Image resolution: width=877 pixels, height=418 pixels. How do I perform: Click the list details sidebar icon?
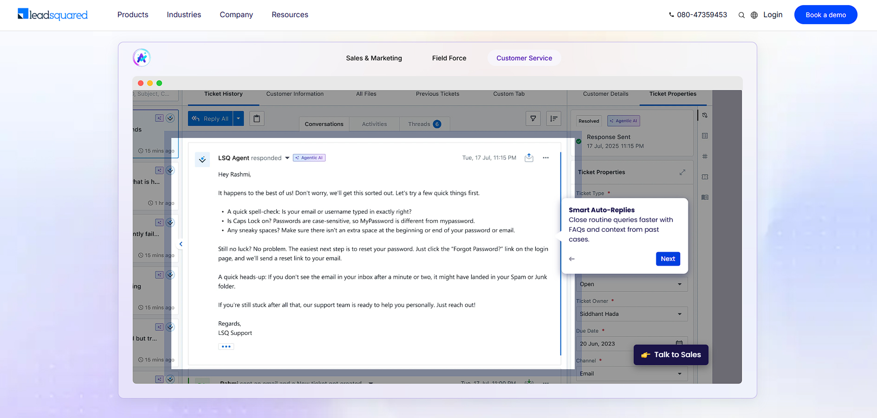point(705,136)
